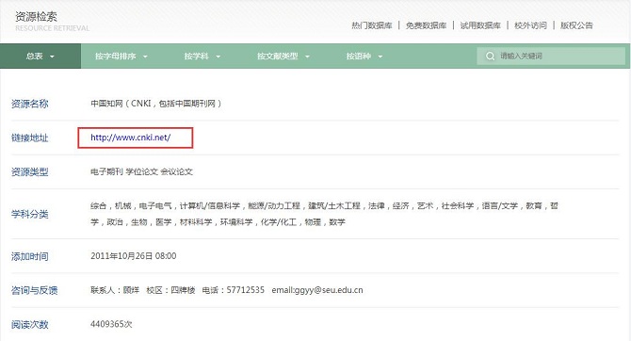Open the 免费数据库 link
The image size is (631, 341).
(427, 25)
